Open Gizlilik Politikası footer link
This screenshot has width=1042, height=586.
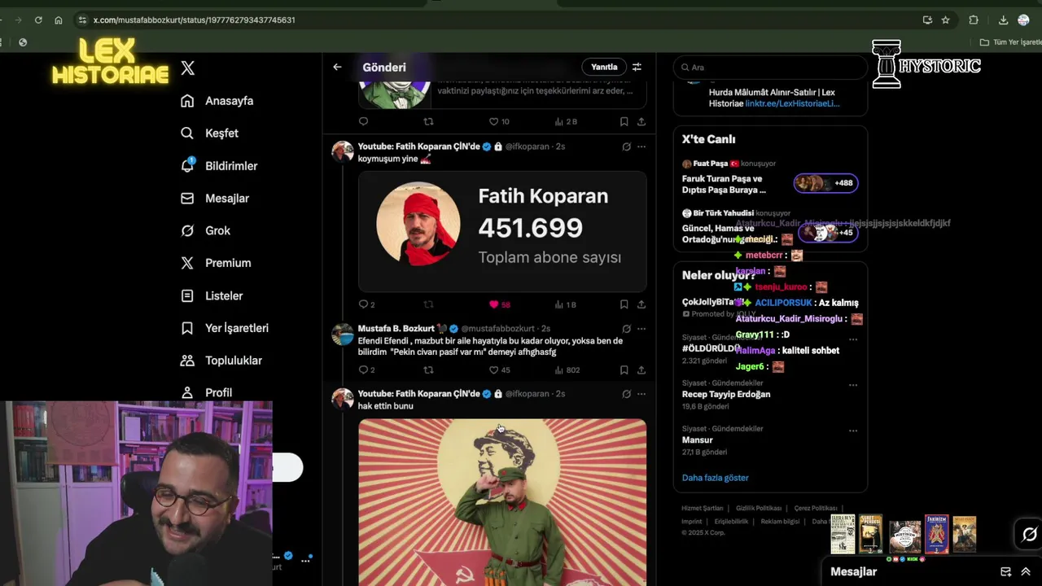pyautogui.click(x=758, y=508)
